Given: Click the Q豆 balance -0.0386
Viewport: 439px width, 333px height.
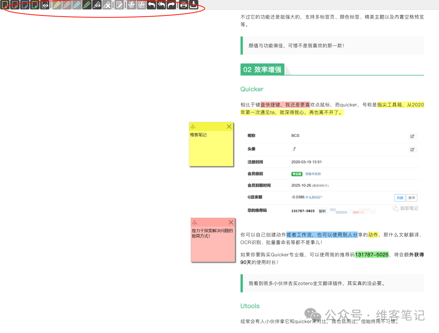Looking at the screenshot, I should 298,197.
